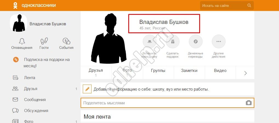
Task: Click the sidebar profile avatar thumbnail
Action: pos(19,23)
